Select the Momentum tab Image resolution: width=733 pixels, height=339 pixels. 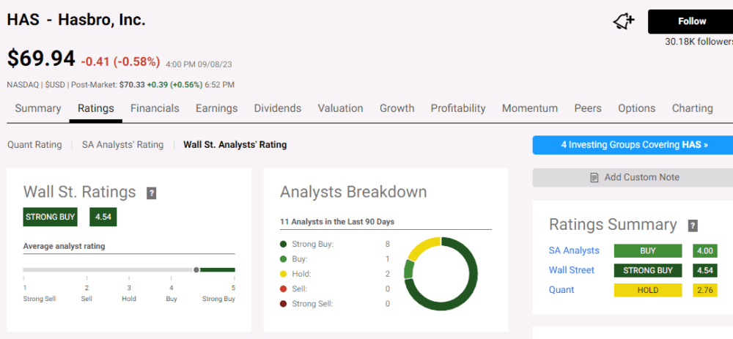coord(530,108)
